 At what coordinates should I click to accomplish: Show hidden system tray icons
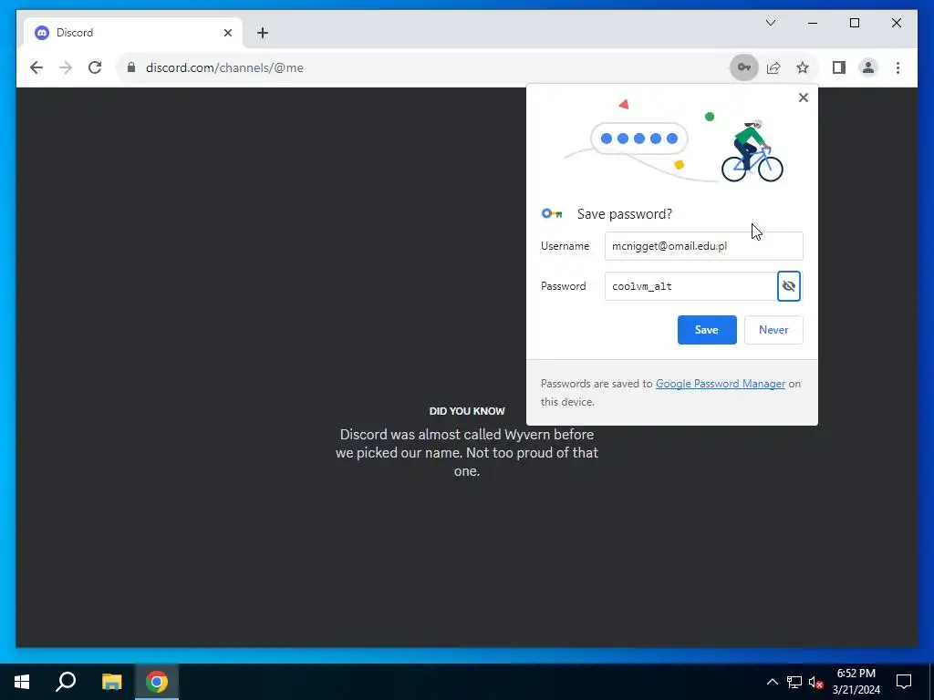pos(772,682)
